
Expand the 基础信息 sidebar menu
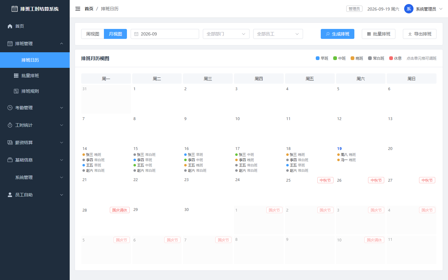coord(35,160)
